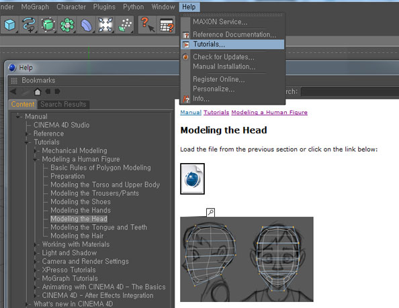Open the Python menu

click(x=134, y=7)
